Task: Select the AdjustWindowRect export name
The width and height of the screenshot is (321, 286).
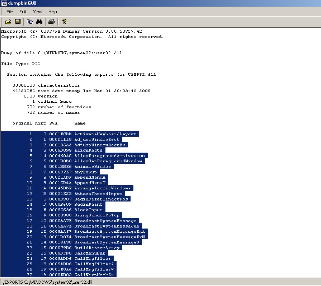Action: tap(96, 139)
